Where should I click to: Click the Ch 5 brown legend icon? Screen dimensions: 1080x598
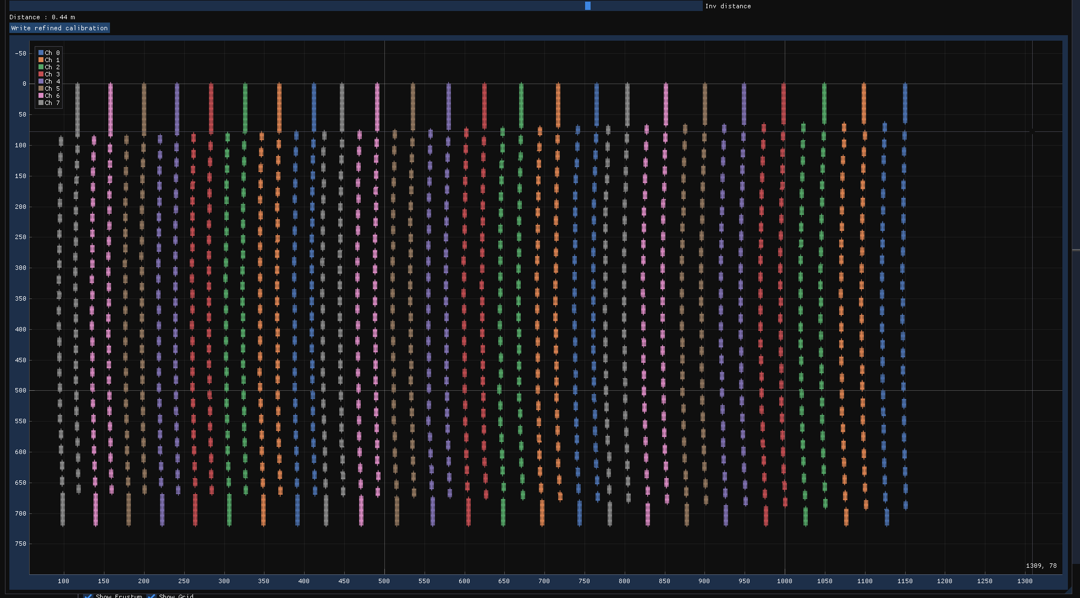41,88
